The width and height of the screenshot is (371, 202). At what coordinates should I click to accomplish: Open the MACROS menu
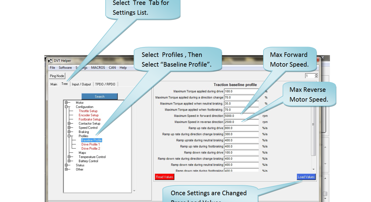(98, 68)
